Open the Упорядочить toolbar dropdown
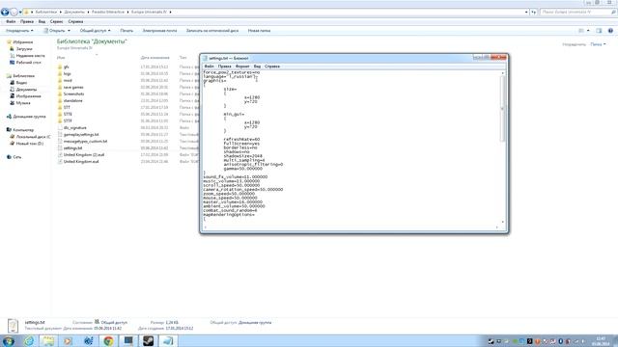 coord(19,30)
